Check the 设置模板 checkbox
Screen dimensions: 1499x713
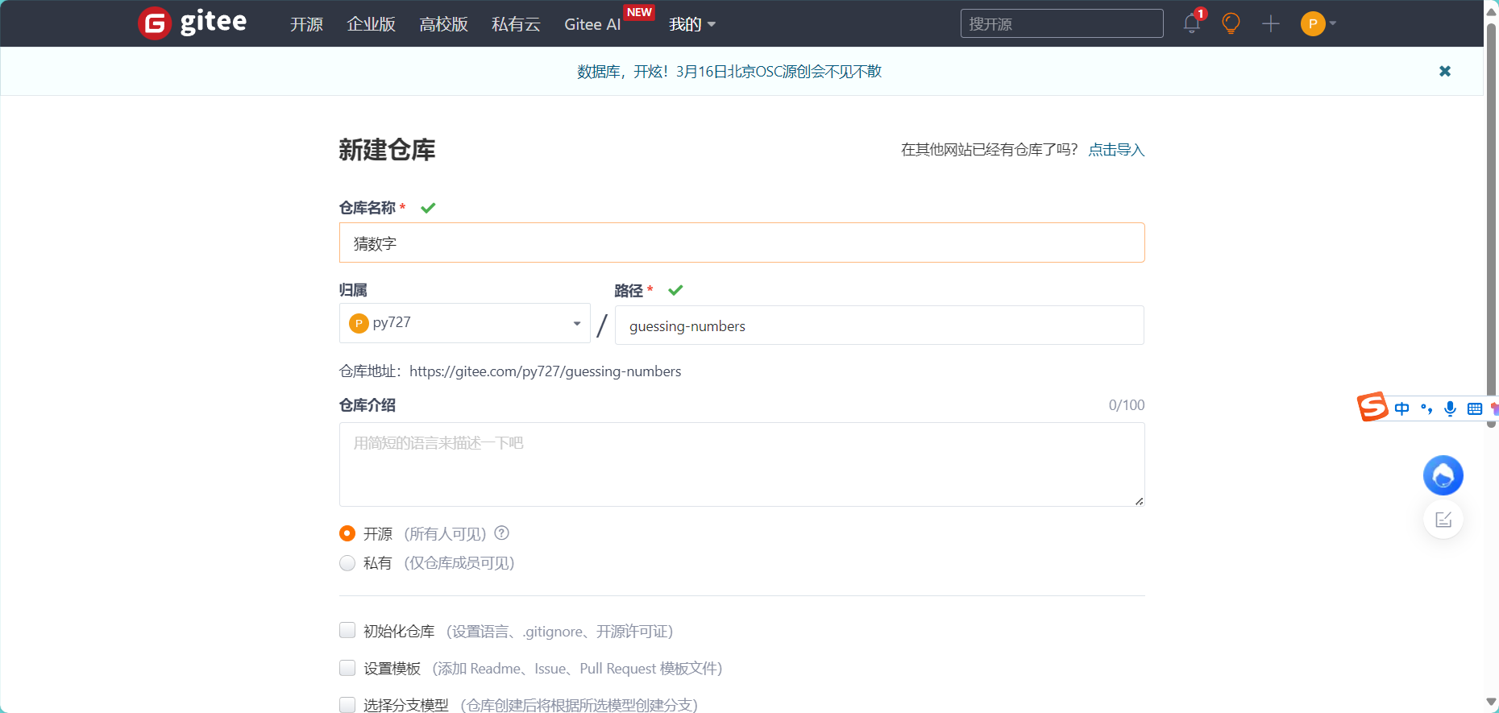point(347,667)
